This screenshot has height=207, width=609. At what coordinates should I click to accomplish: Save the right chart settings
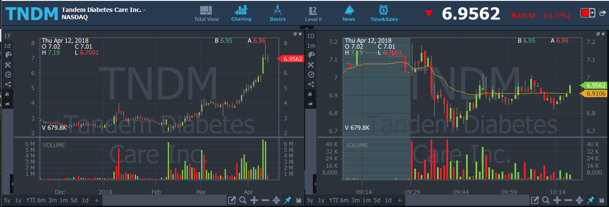(602, 200)
